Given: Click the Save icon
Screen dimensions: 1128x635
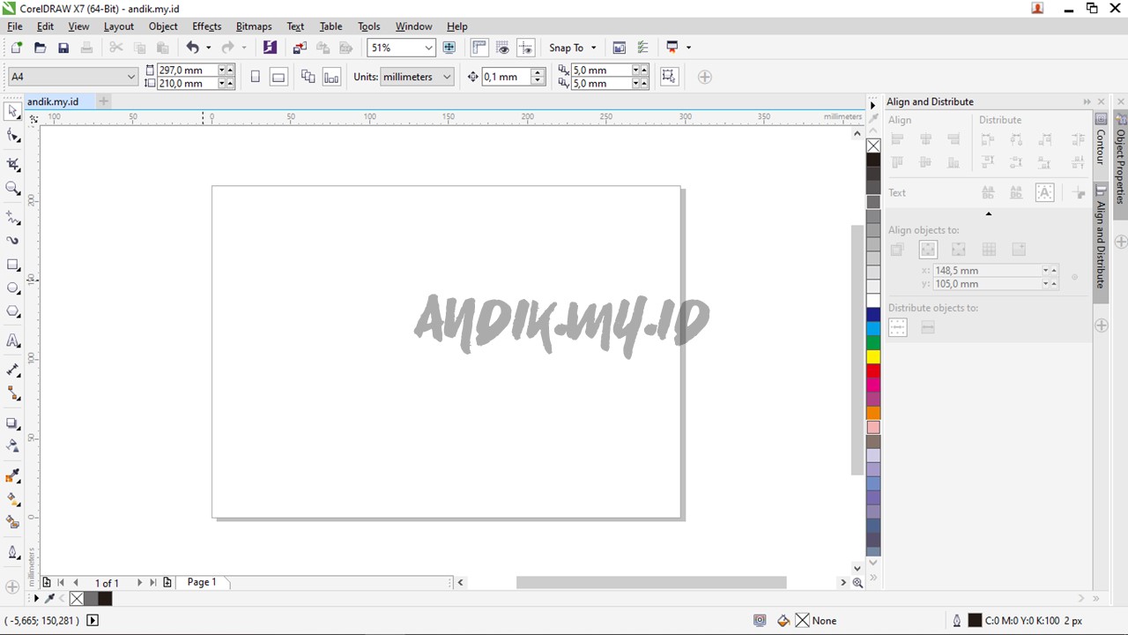Looking at the screenshot, I should [x=63, y=48].
